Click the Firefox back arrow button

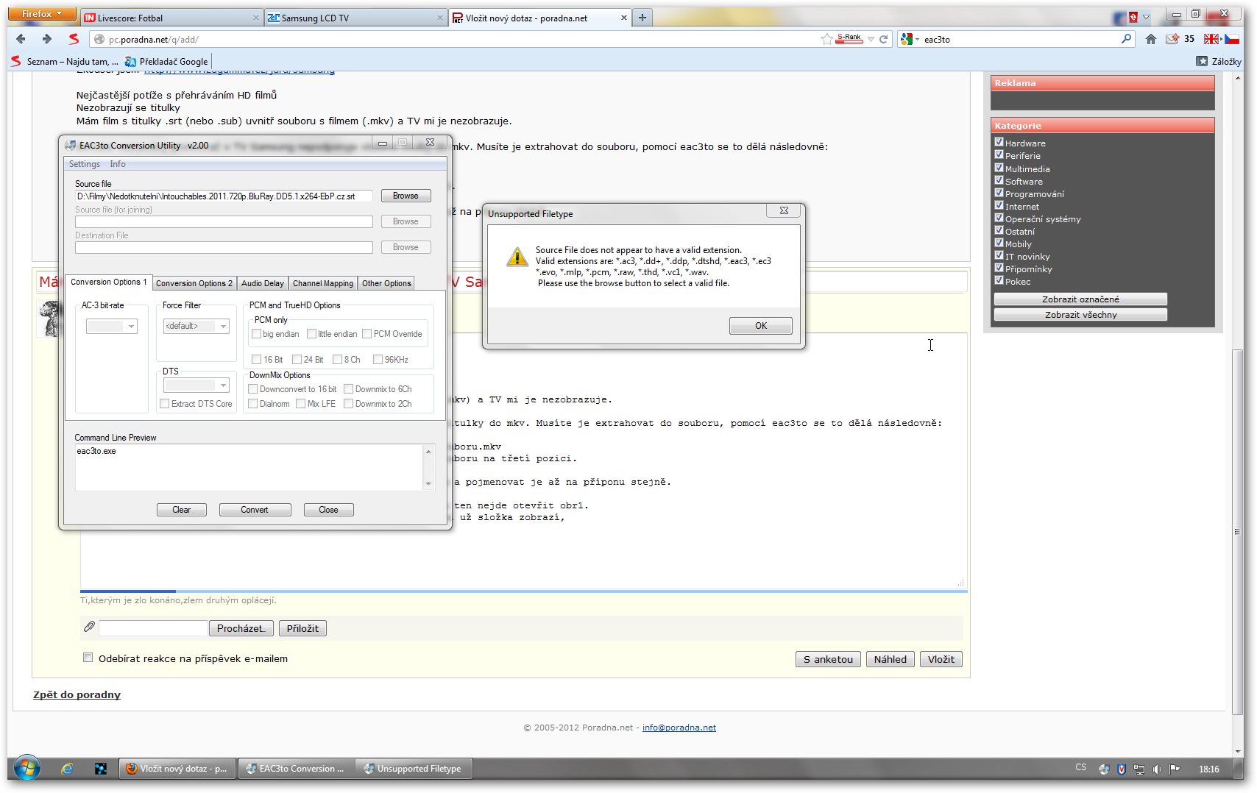pos(21,39)
